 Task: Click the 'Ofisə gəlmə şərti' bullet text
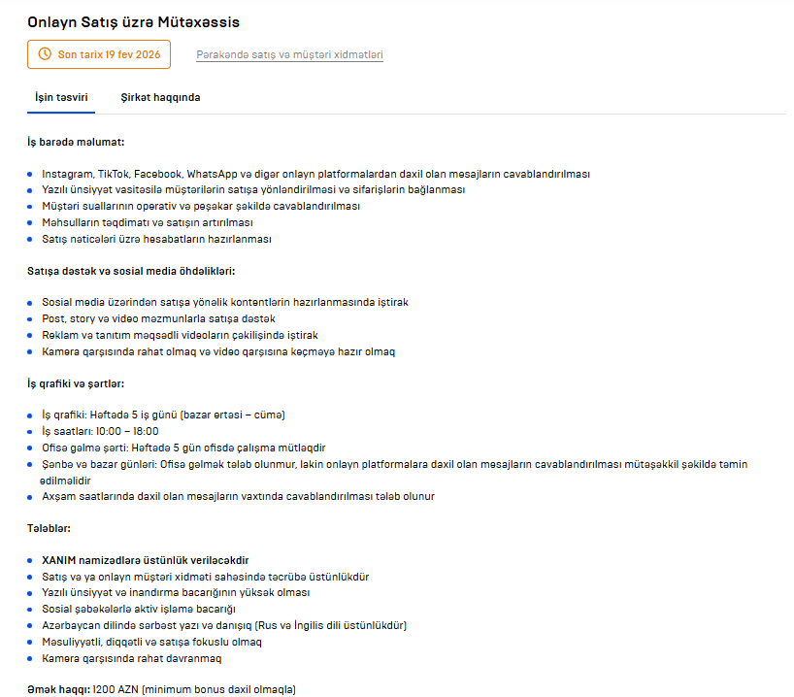coord(183,448)
